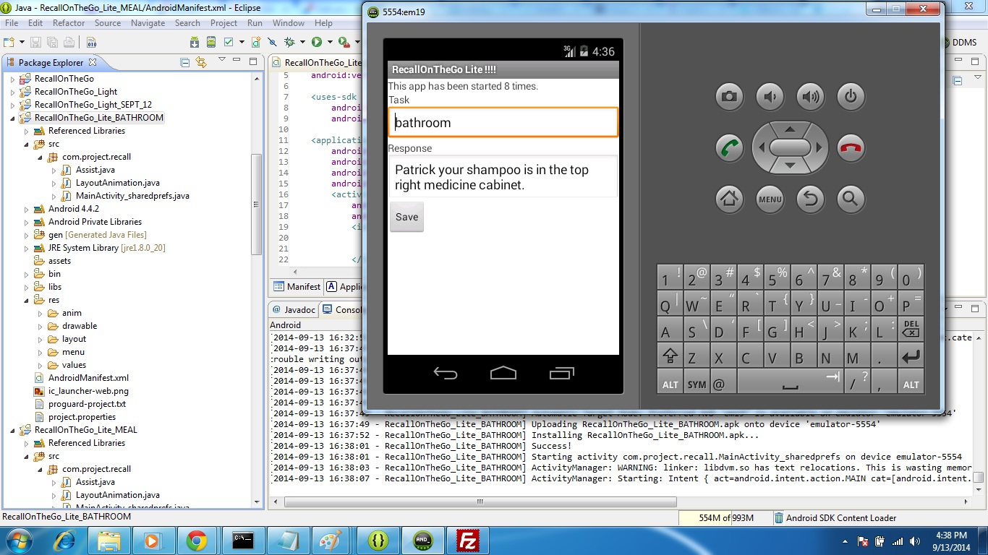Expand the Android 4.4.2 library node
Screen dimensions: 988x555
tap(26, 209)
